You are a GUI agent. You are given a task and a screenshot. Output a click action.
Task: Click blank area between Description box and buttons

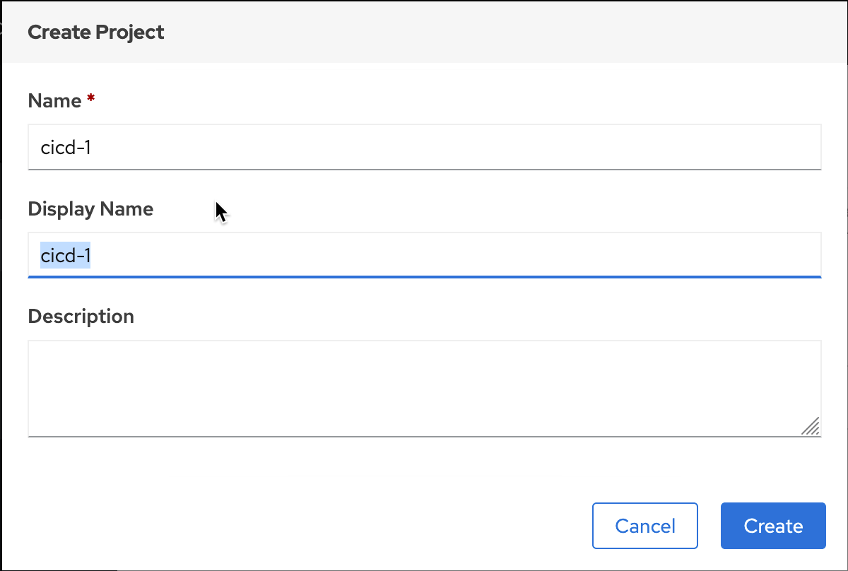tap(424, 468)
